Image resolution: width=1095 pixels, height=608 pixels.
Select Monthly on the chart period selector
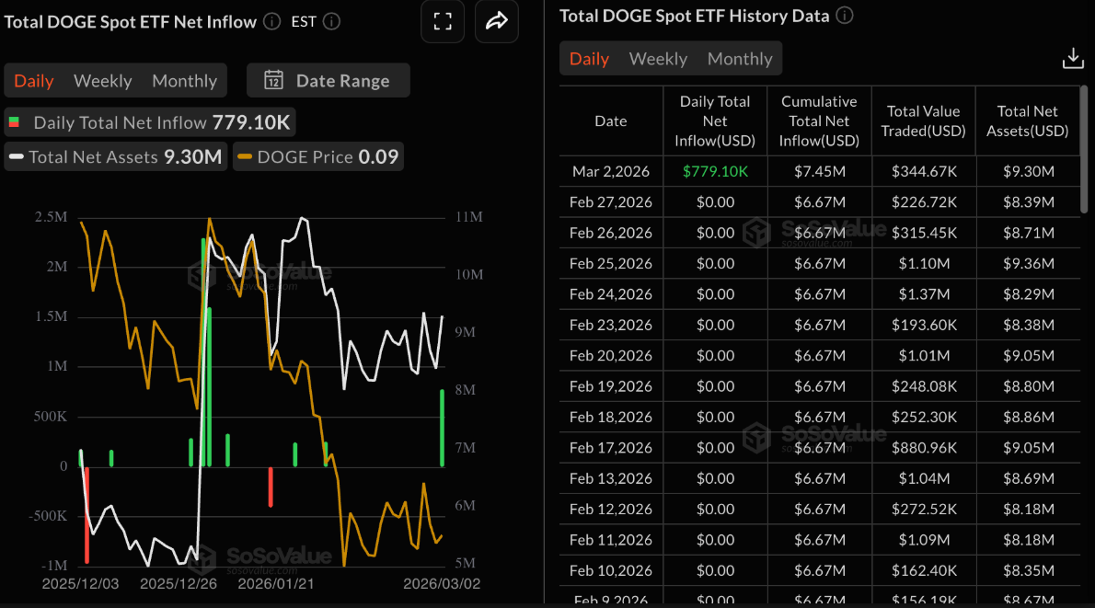(x=184, y=80)
